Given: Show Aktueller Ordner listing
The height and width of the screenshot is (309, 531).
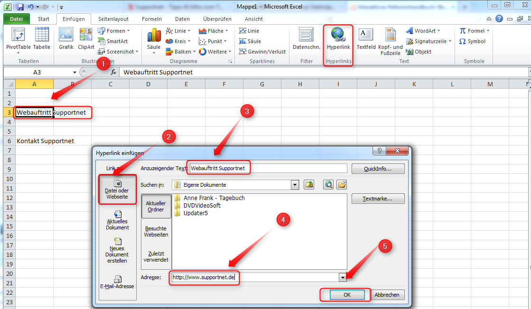Looking at the screenshot, I should (x=156, y=206).
